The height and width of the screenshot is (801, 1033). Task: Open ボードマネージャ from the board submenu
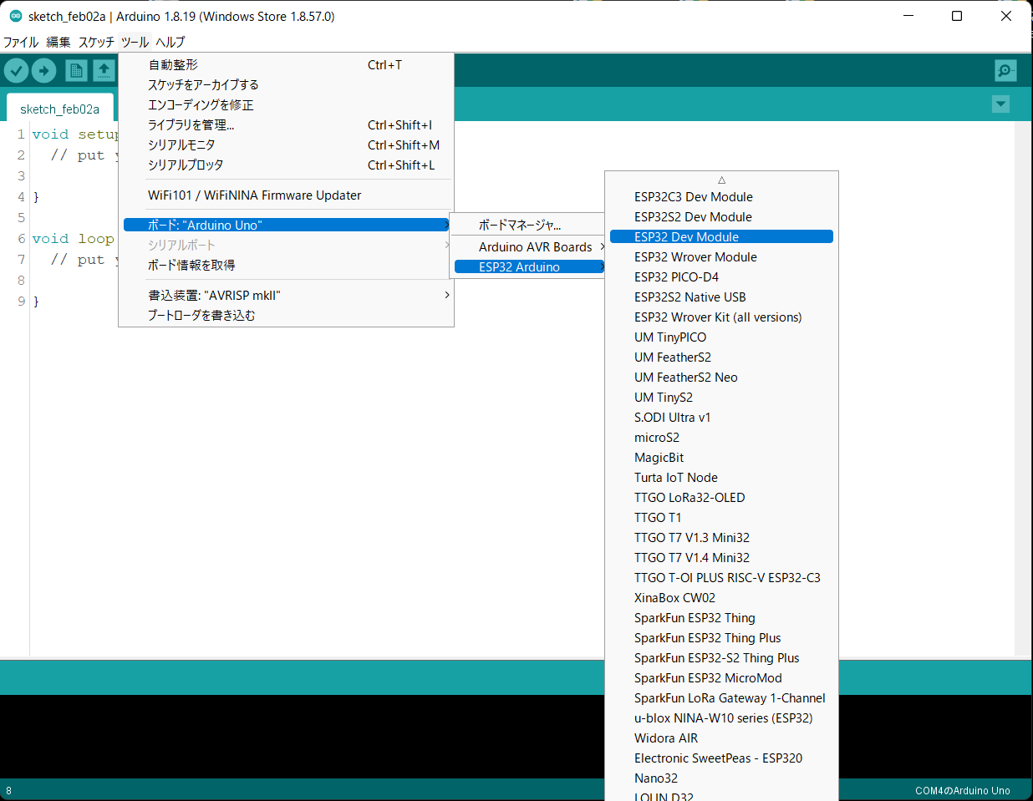525,224
